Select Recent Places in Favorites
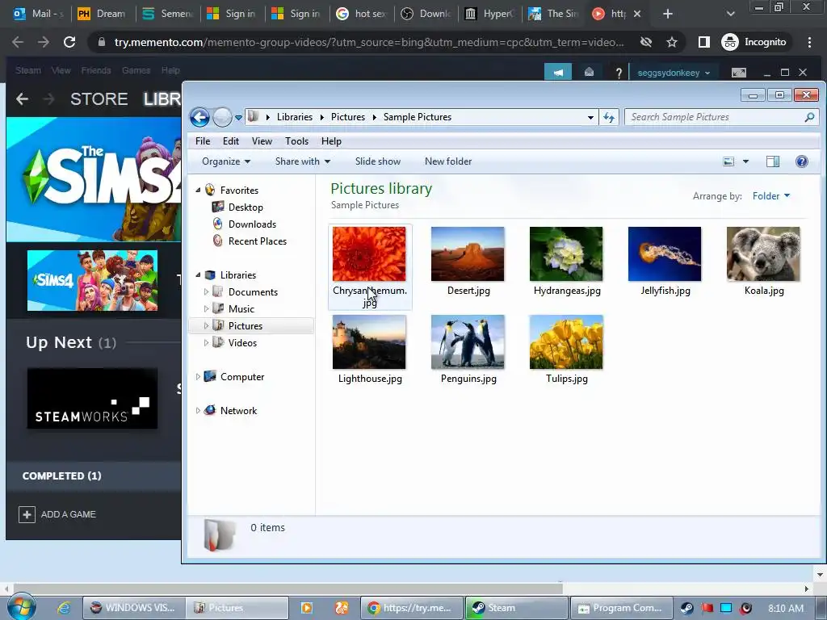This screenshot has height=620, width=827. pyautogui.click(x=258, y=241)
